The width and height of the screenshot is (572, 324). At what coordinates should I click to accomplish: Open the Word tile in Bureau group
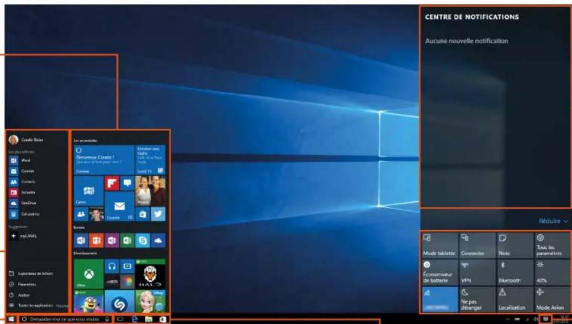click(x=81, y=240)
